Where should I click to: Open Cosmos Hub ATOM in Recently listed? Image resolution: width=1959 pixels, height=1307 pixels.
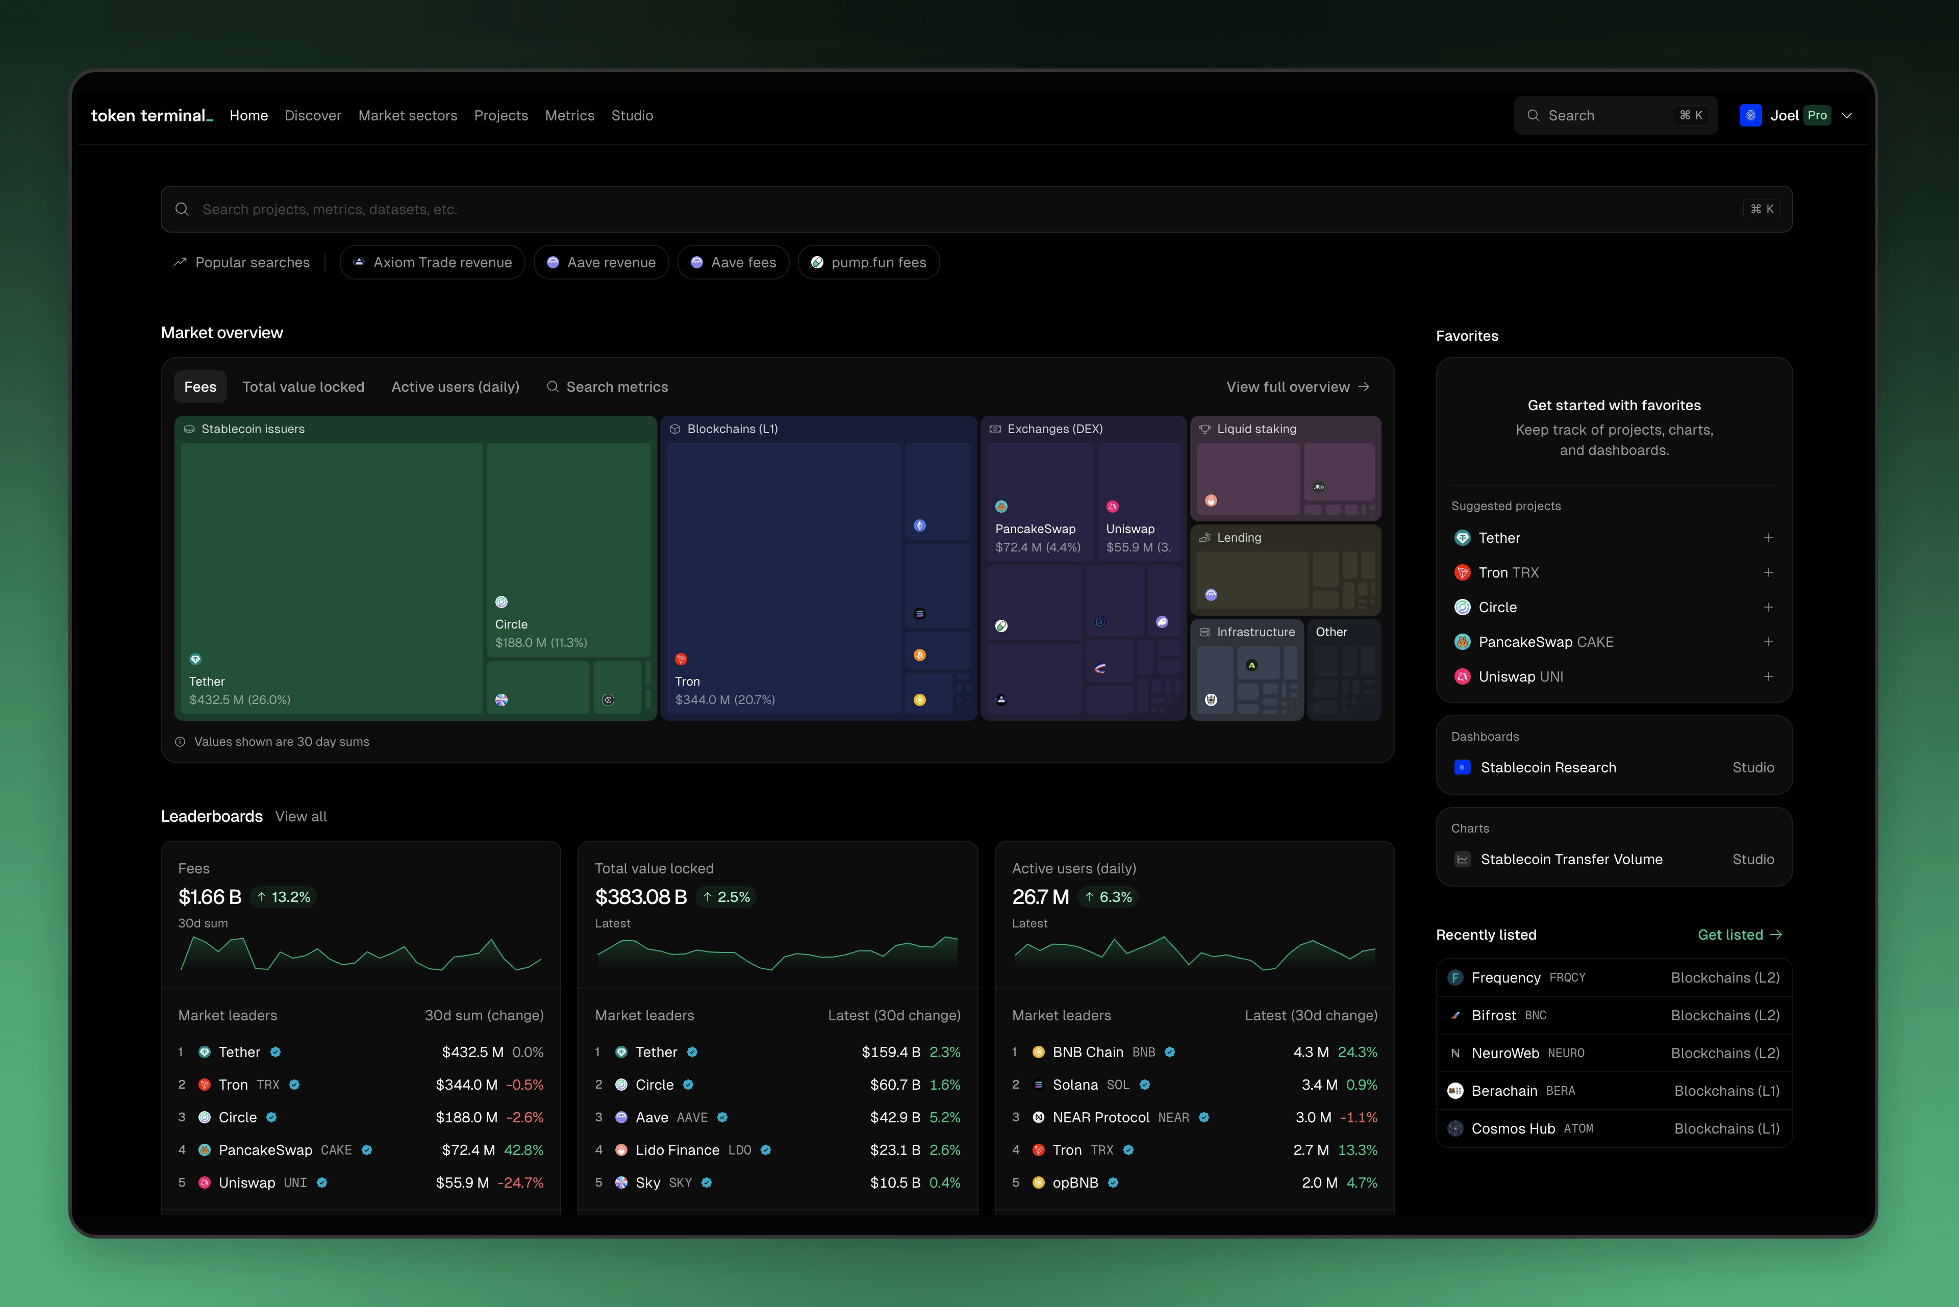click(x=1614, y=1128)
